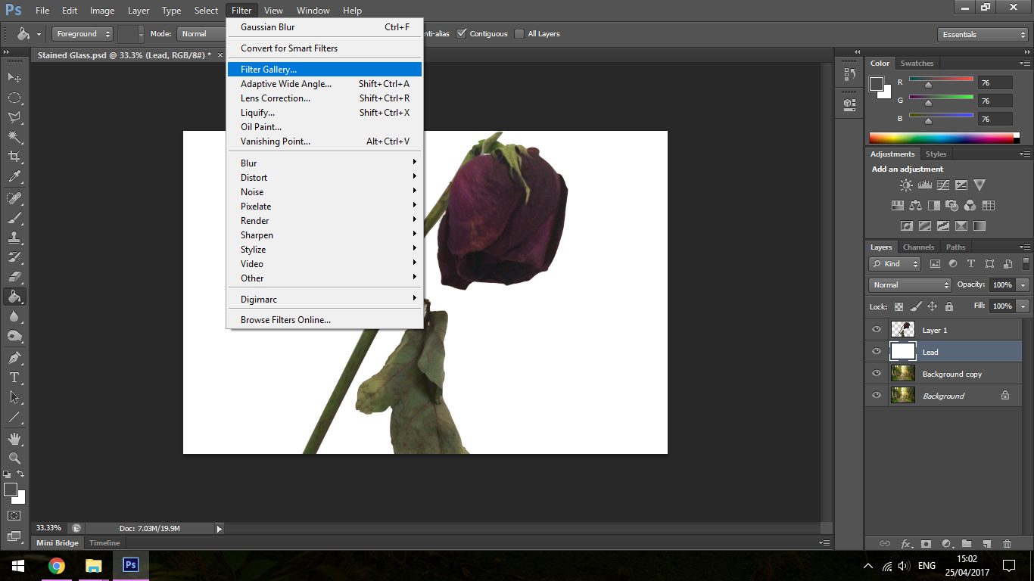
Task: Click the G value input field
Action: (x=995, y=101)
